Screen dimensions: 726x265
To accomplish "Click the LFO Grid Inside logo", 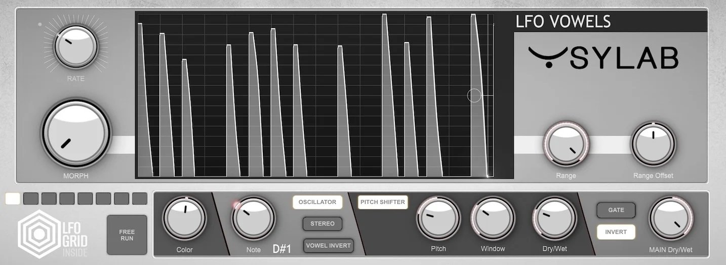I will pos(53,235).
